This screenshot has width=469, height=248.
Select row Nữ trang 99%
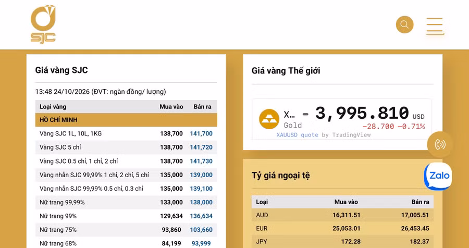point(126,216)
